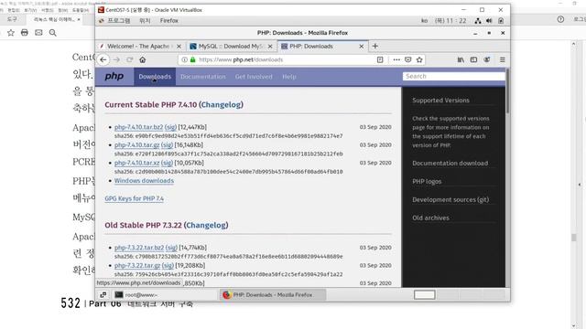The width and height of the screenshot is (586, 329).
Task: Focus the php.net Search field
Action: [x=454, y=76]
